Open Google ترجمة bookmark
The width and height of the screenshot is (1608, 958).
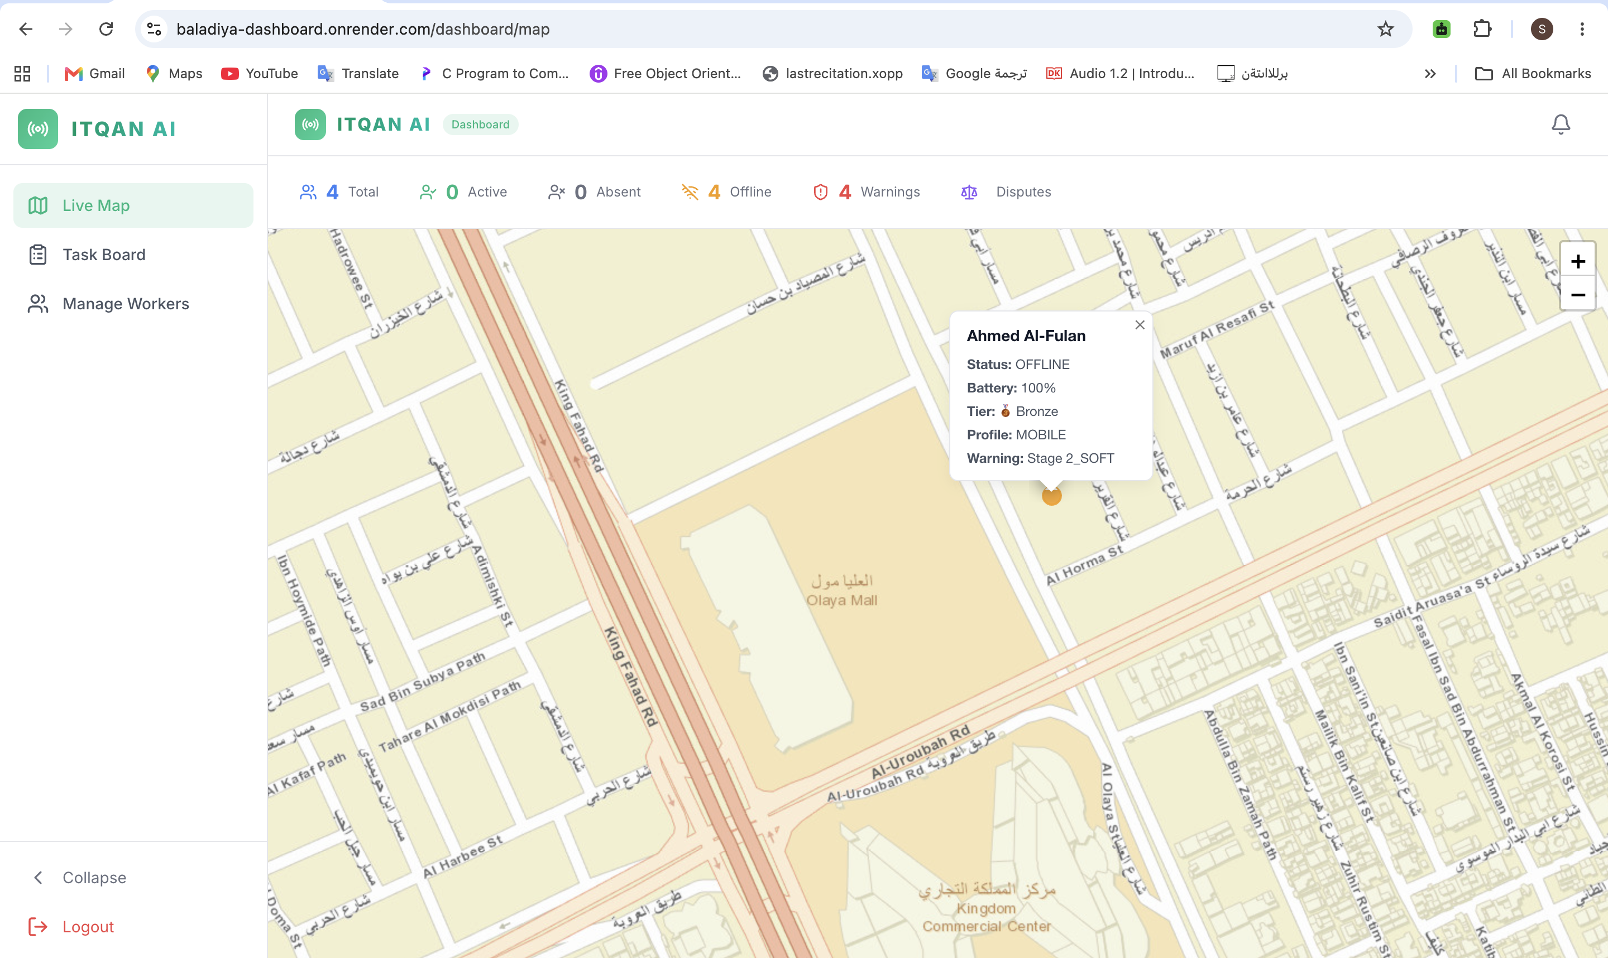point(974,74)
